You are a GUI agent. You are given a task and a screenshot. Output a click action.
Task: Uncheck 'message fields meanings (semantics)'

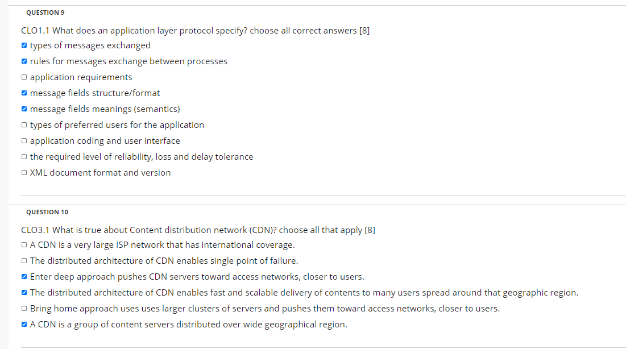point(24,109)
